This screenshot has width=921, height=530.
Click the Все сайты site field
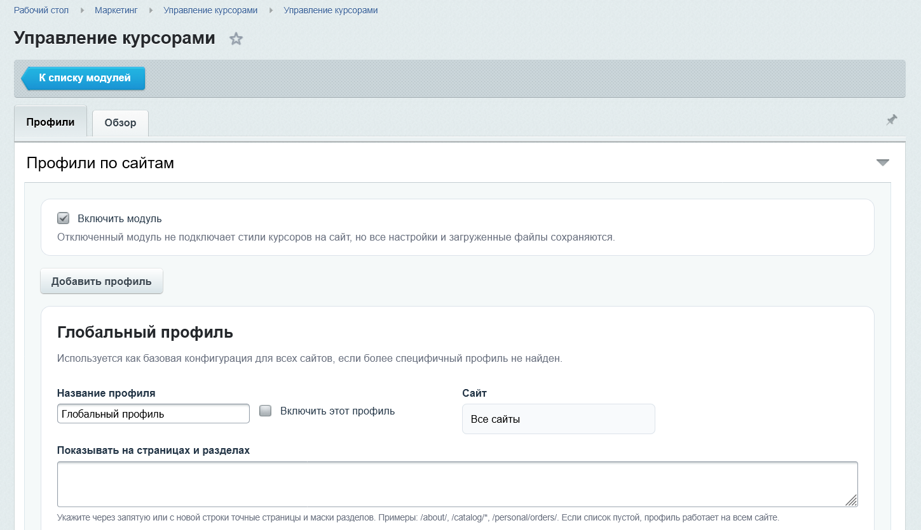pos(559,419)
